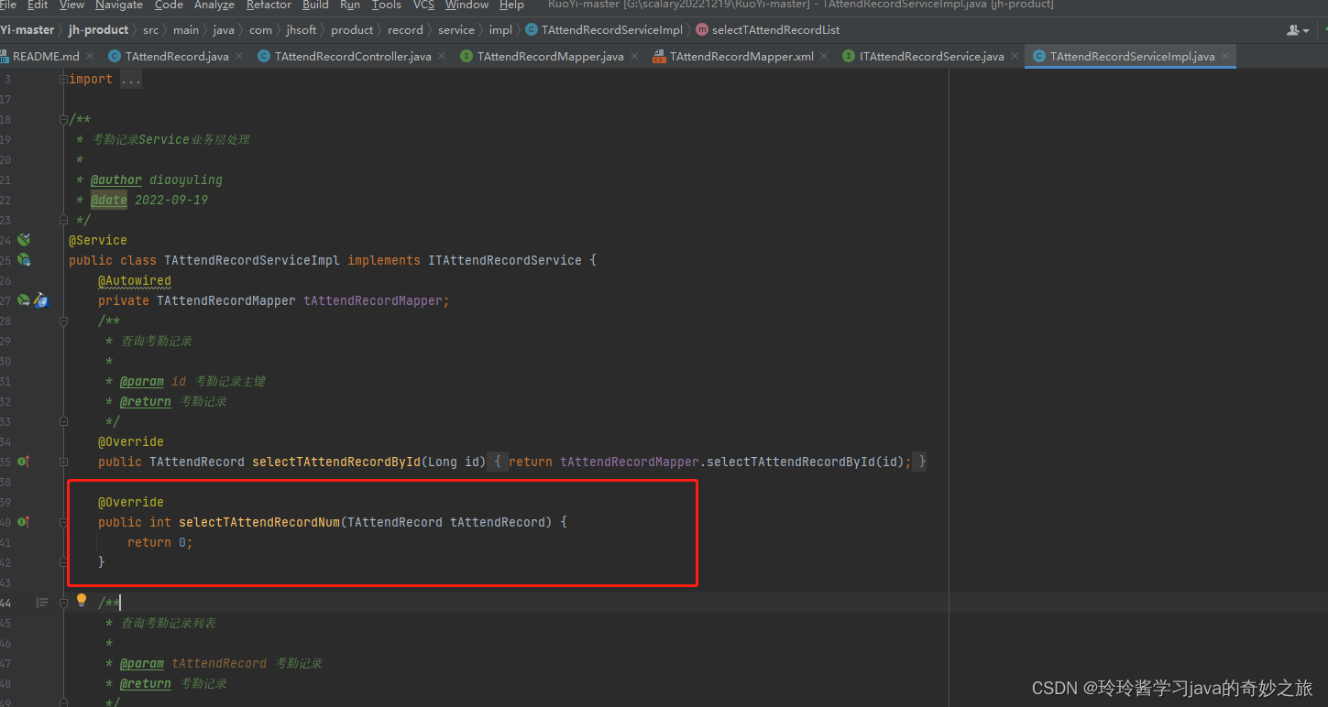
Task: Collapse the selectTAttendRecordNum method at line 40
Action: point(64,523)
